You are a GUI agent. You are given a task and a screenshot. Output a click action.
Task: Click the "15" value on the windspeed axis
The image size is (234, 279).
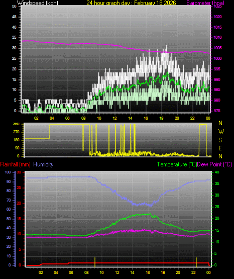coord(14,79)
